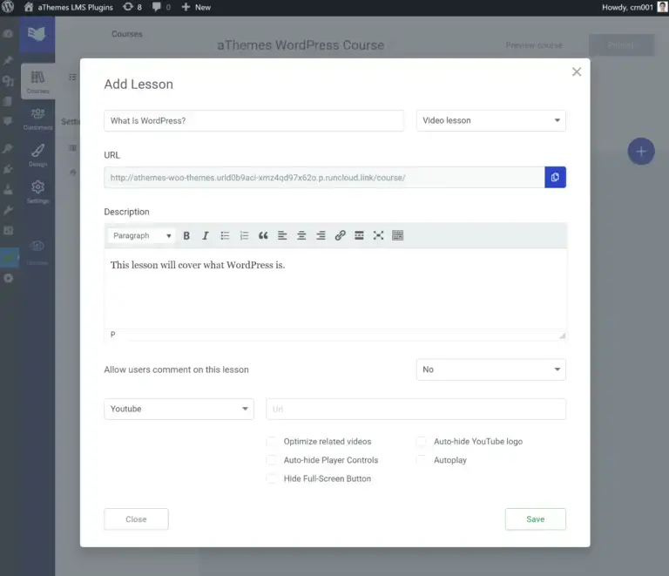The width and height of the screenshot is (669, 576).
Task: Open the Courses sidebar section
Action: coord(37,82)
